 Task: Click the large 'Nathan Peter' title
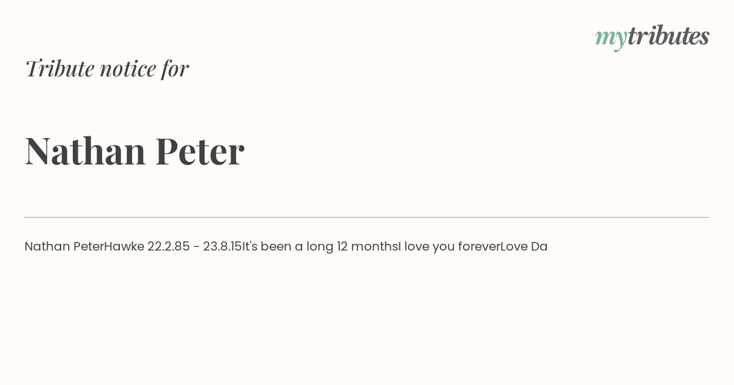(x=135, y=151)
